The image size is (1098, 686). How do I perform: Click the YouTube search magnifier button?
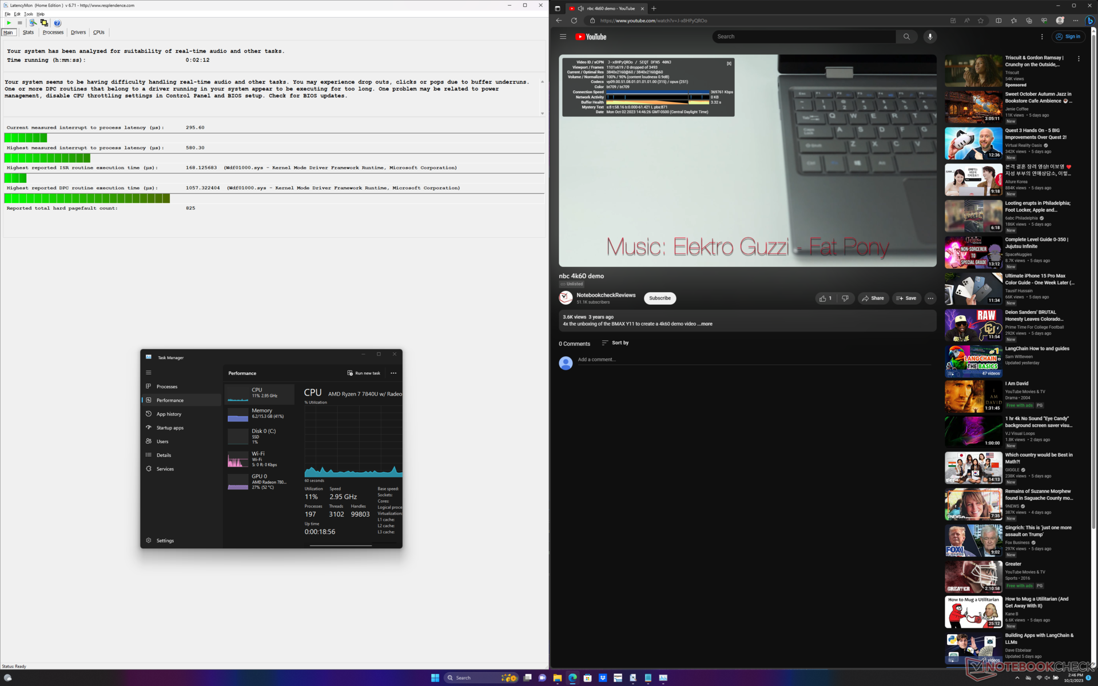(906, 37)
